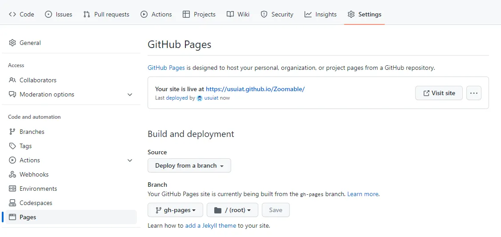Expand the Moderation options chevron
The image size is (501, 237).
coord(130,94)
